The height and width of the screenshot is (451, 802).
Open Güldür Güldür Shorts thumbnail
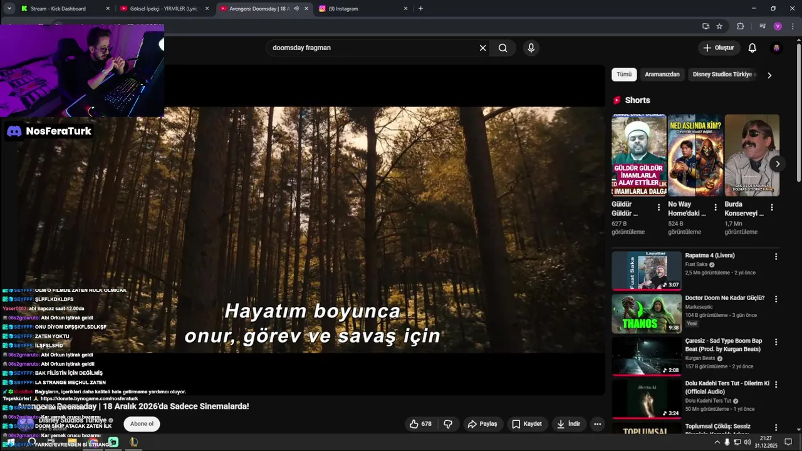click(639, 155)
